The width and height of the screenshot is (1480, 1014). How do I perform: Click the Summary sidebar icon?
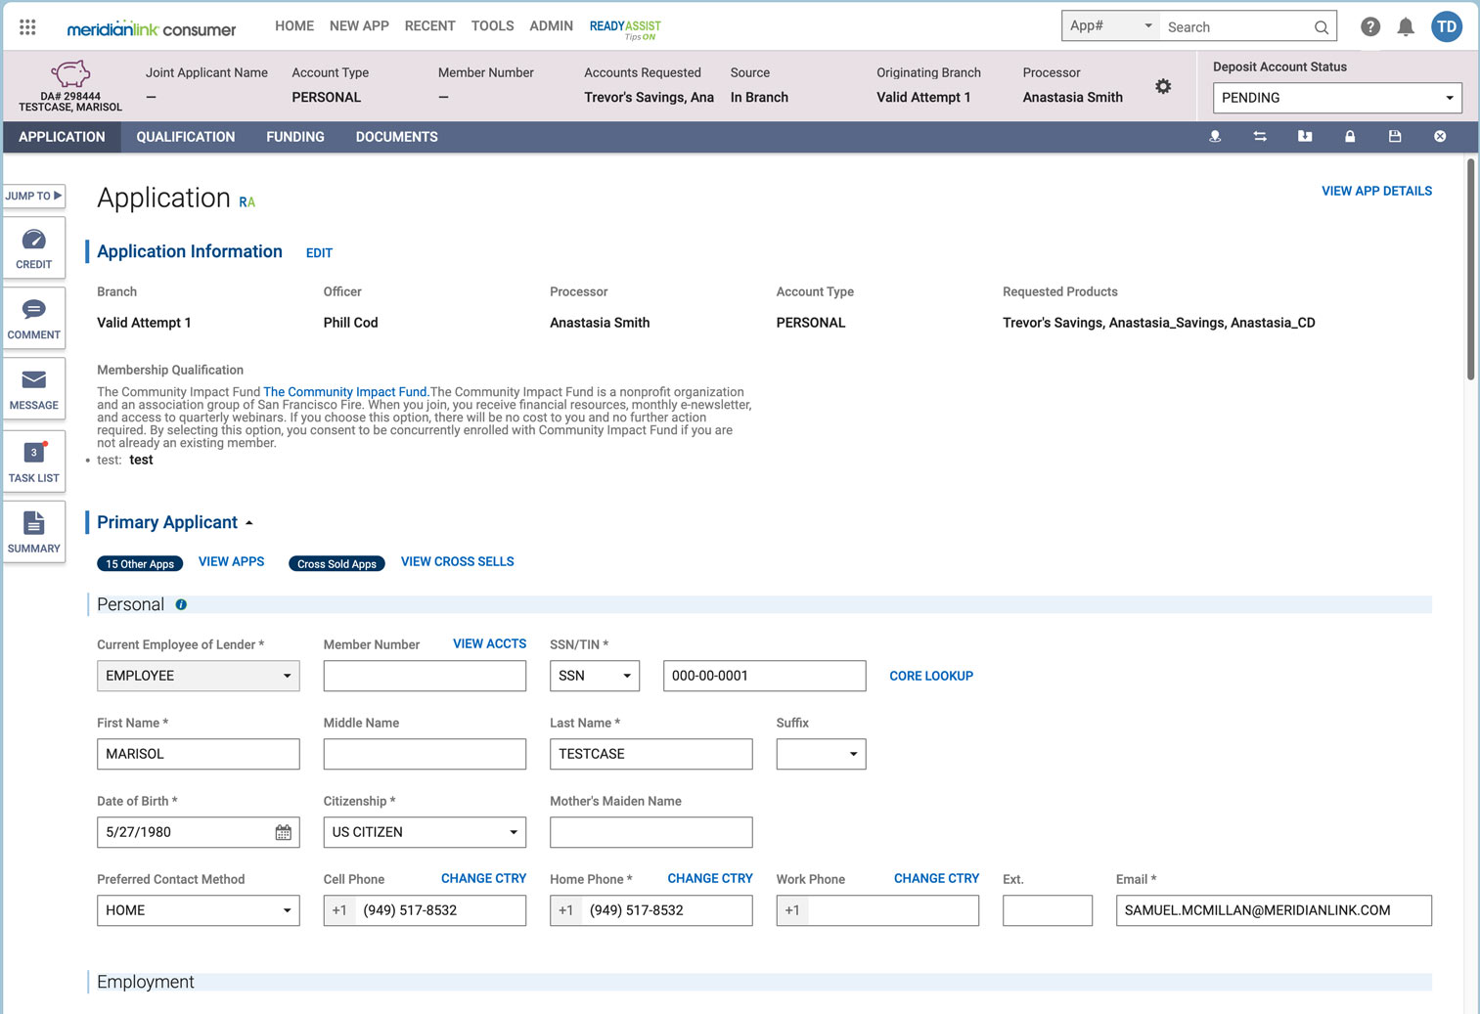(34, 530)
